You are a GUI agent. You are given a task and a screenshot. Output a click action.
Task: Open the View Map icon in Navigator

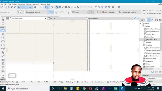(153, 20)
